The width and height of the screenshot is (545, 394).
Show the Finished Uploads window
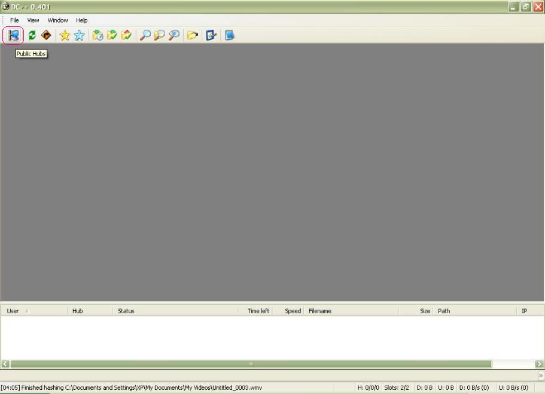[126, 35]
